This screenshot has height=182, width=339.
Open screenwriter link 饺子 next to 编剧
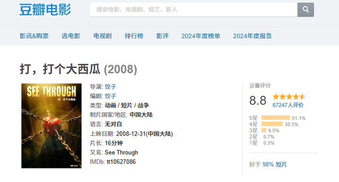click(x=110, y=96)
